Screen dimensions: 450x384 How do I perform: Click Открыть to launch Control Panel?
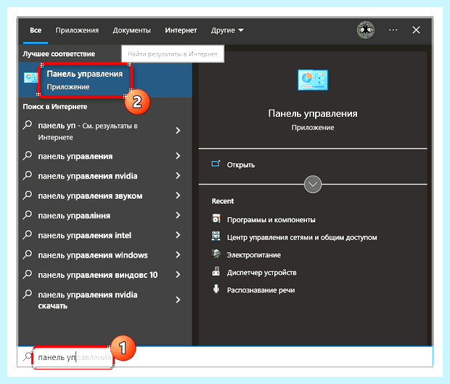[x=241, y=165]
